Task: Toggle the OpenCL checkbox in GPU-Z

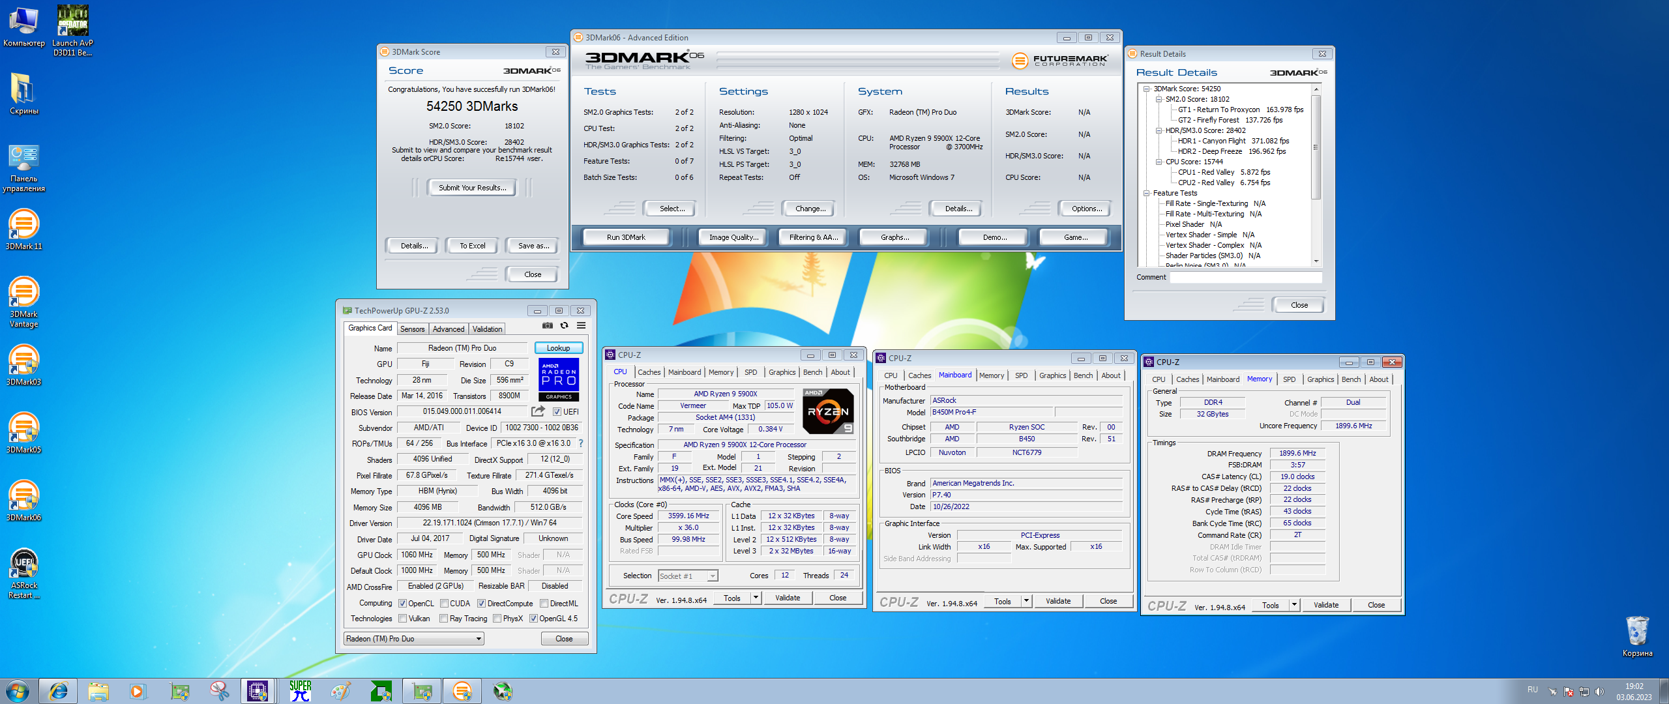Action: pos(402,604)
